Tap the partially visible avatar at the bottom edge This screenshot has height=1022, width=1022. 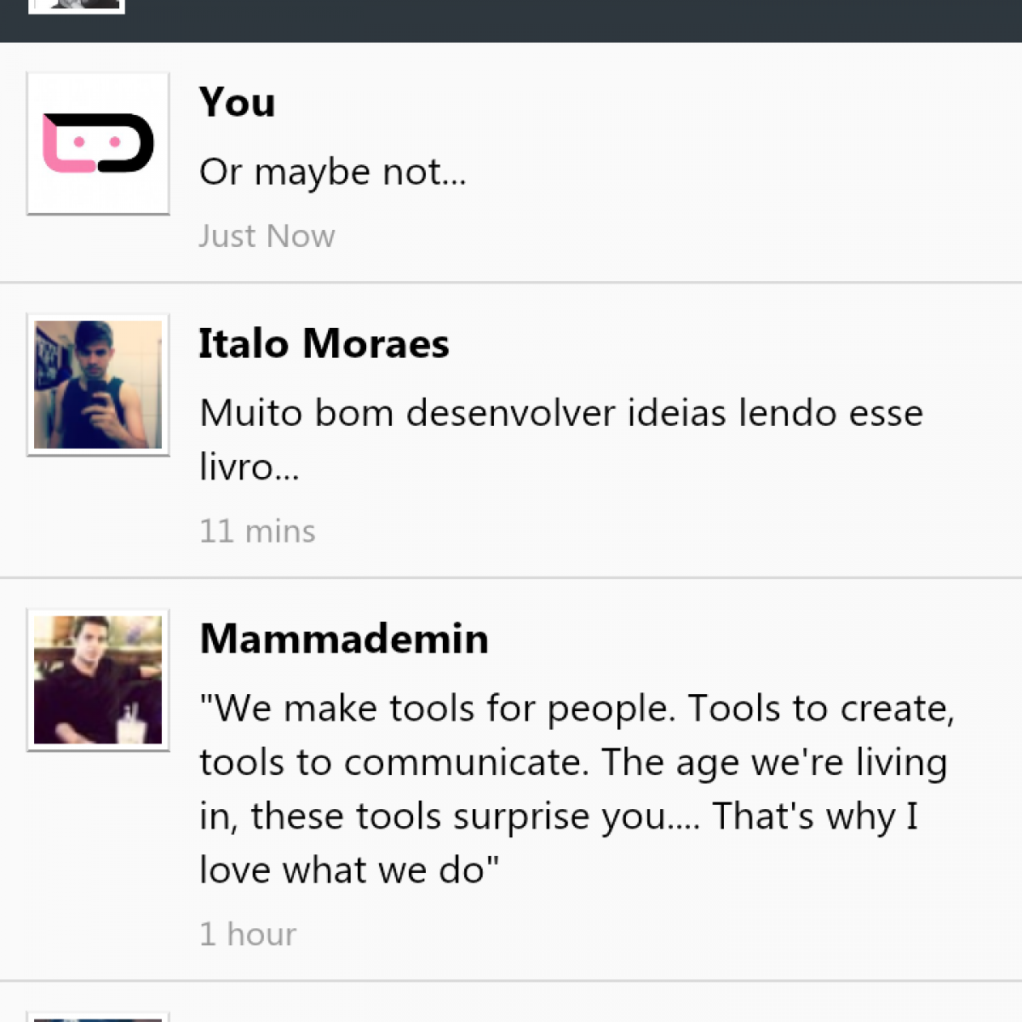(x=98, y=1017)
